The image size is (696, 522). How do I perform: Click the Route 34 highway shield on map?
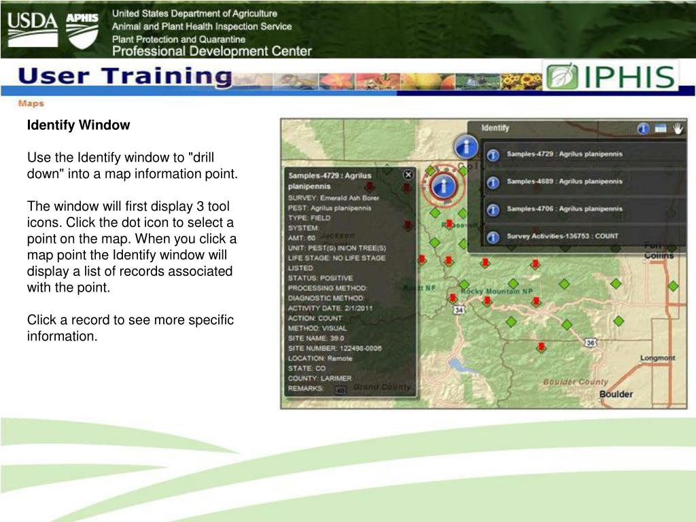pyautogui.click(x=459, y=309)
